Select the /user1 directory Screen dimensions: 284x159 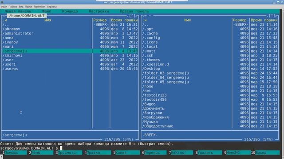point(9,64)
